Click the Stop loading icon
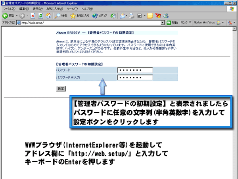The height and width of the screenshot is (179, 238). [x=33, y=16]
